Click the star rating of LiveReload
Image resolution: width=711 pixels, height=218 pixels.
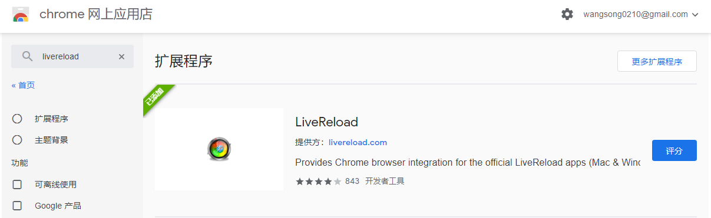tap(319, 181)
